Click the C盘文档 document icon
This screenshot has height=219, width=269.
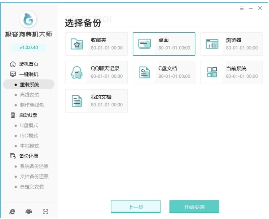[x=145, y=72]
